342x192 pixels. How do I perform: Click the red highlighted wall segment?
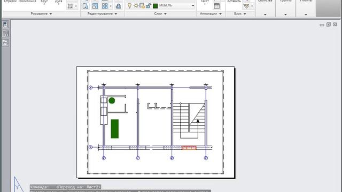tap(189, 148)
